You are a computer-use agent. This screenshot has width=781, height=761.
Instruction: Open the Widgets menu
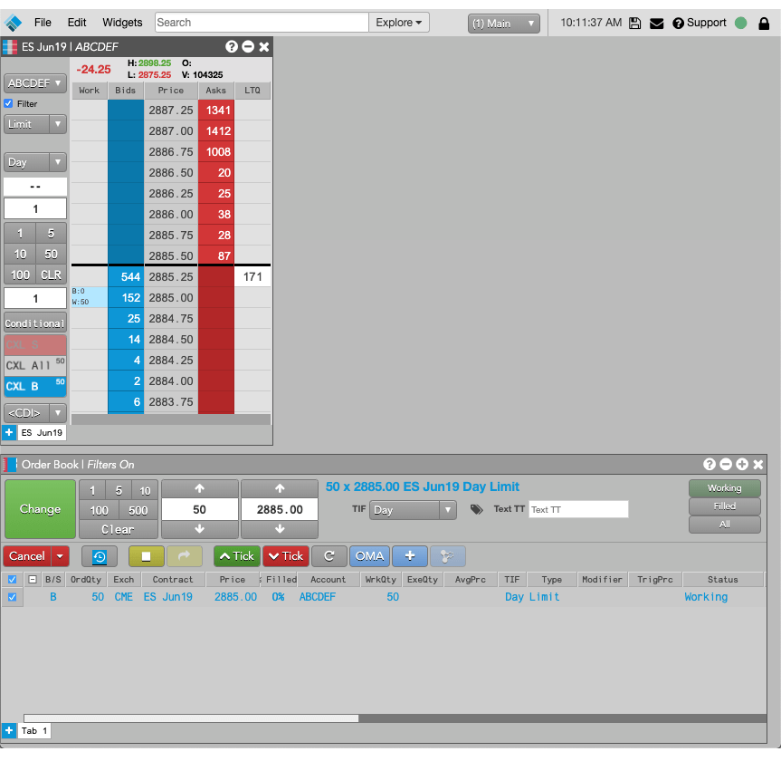pyautogui.click(x=122, y=23)
